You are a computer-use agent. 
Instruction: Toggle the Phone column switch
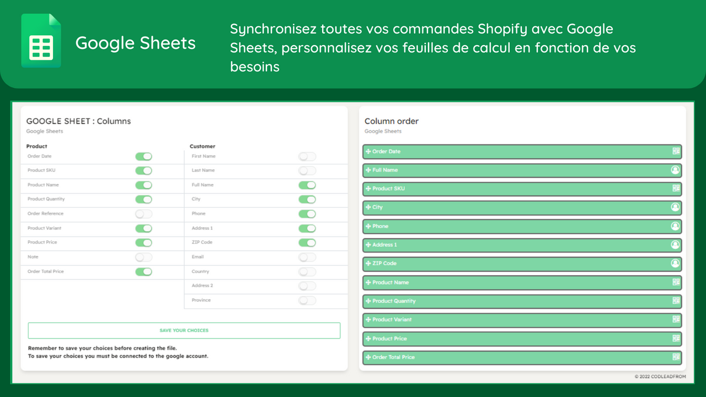click(307, 214)
